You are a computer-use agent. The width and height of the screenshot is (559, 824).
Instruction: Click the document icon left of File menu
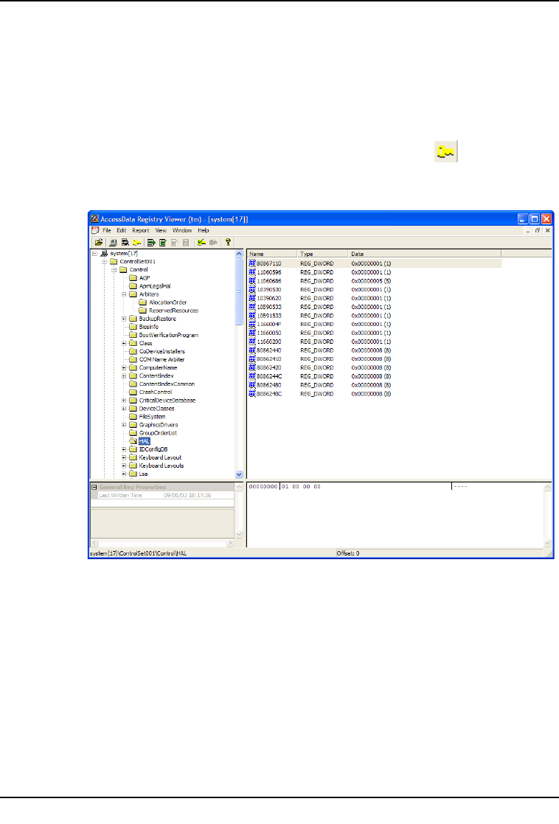tap(95, 230)
